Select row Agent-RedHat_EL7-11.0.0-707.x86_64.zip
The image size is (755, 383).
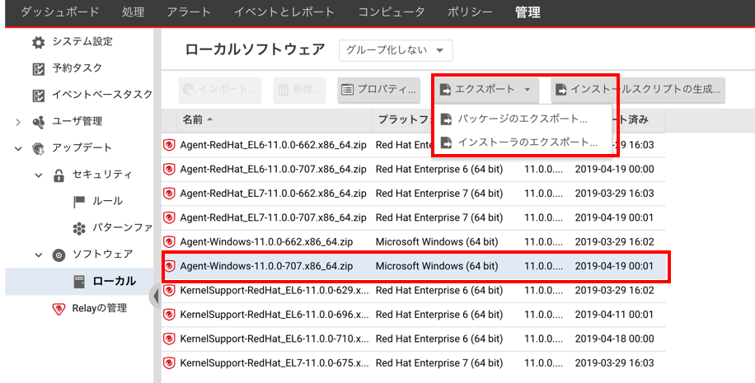tap(414, 217)
